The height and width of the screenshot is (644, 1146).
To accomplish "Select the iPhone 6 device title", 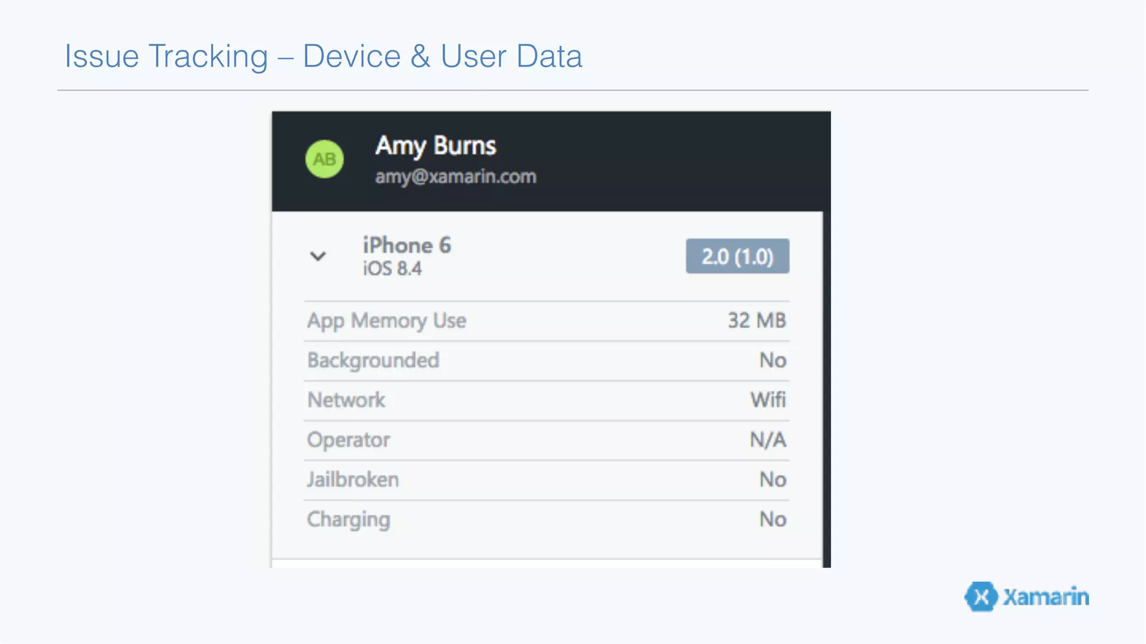I will click(x=407, y=245).
